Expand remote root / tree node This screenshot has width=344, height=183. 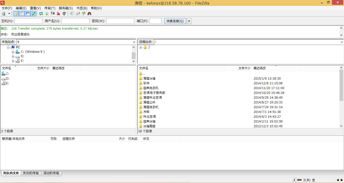[141, 47]
